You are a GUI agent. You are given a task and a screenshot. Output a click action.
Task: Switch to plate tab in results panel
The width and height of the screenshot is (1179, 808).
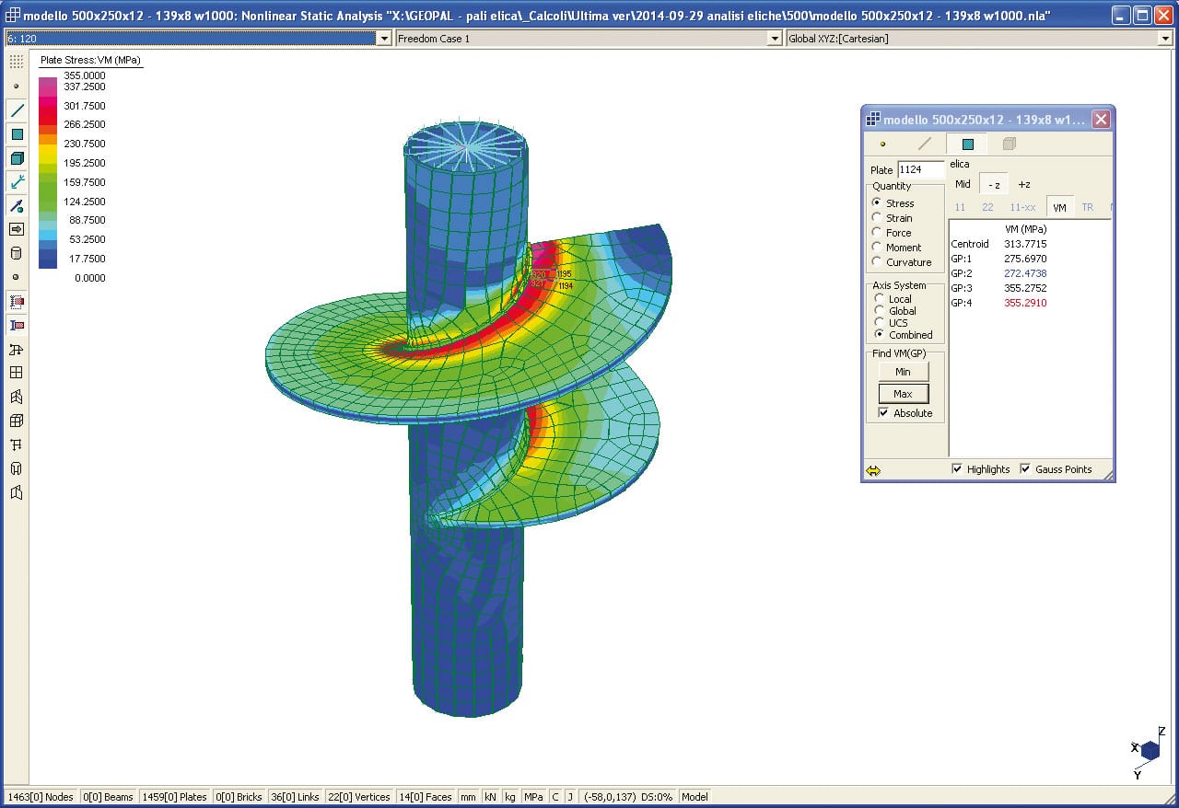[x=967, y=144]
